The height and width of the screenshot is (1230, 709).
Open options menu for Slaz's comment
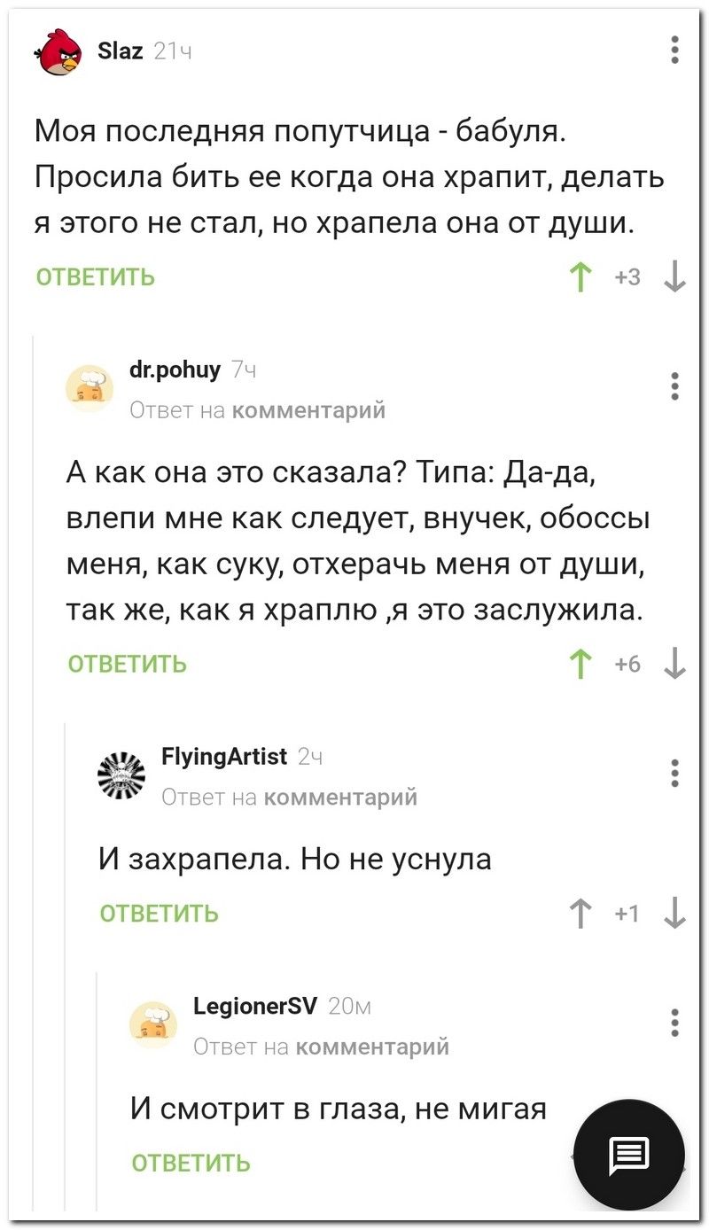point(675,51)
